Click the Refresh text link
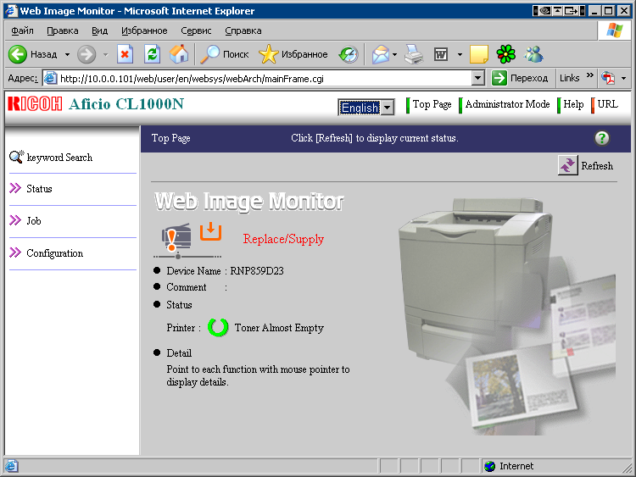Viewport: 636px width, 477px height. 597,166
